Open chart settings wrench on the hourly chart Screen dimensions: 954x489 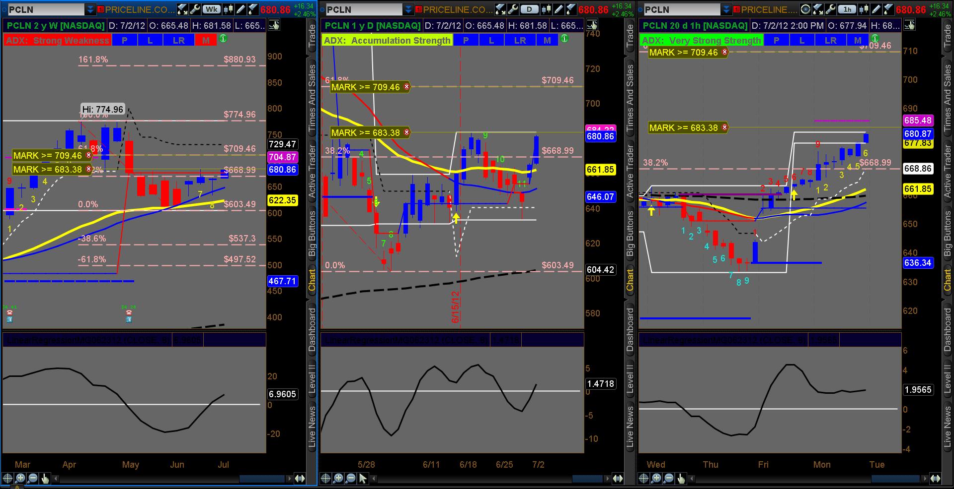830,9
